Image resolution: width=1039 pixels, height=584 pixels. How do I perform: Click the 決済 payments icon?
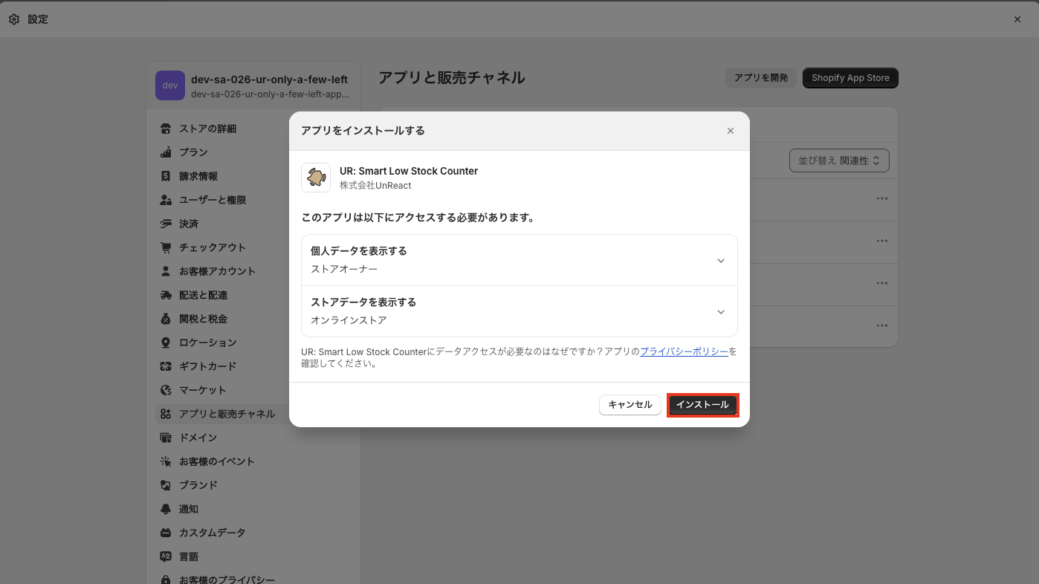[166, 224]
